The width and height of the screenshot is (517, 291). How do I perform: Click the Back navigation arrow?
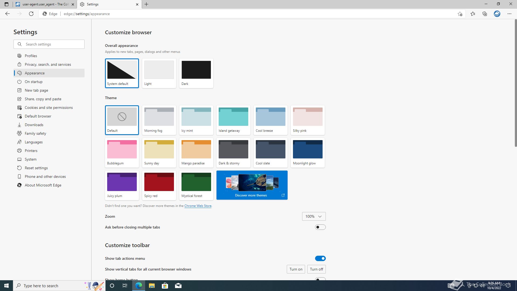[8, 14]
